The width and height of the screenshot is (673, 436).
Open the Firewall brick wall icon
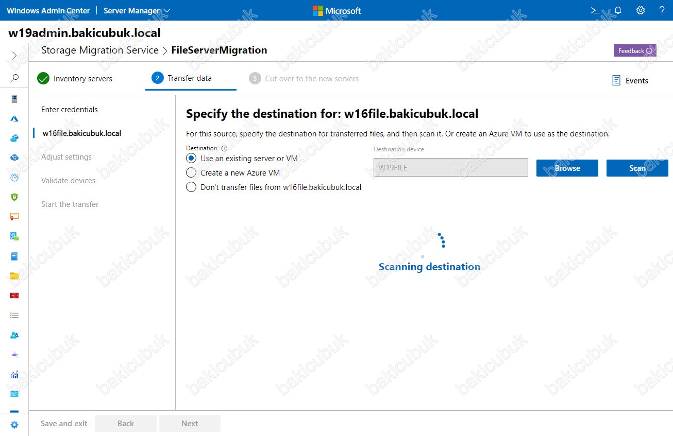[14, 295]
